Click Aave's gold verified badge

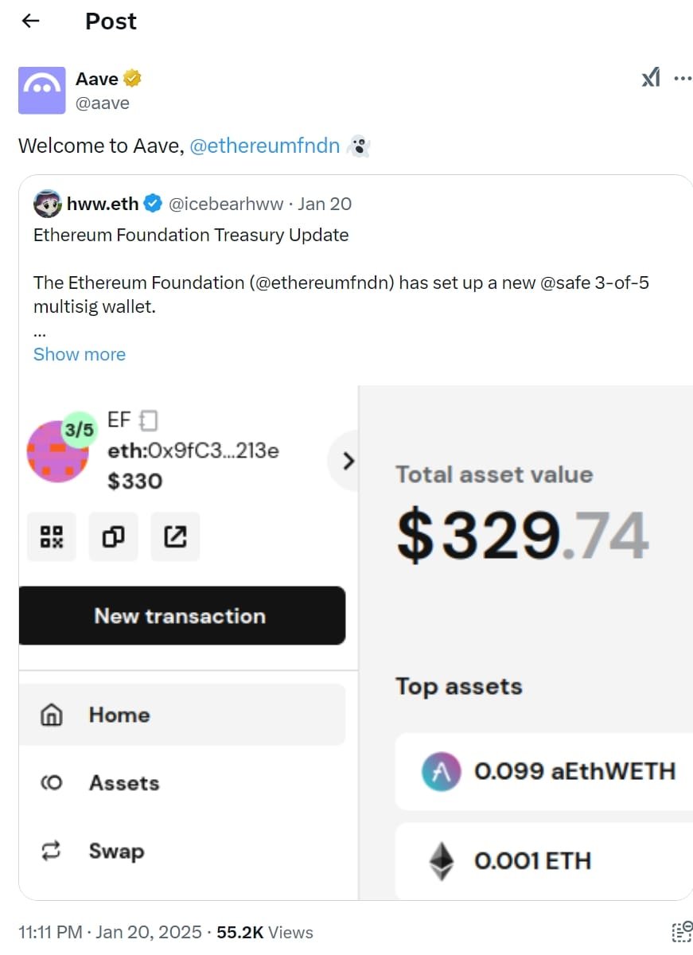click(x=132, y=77)
